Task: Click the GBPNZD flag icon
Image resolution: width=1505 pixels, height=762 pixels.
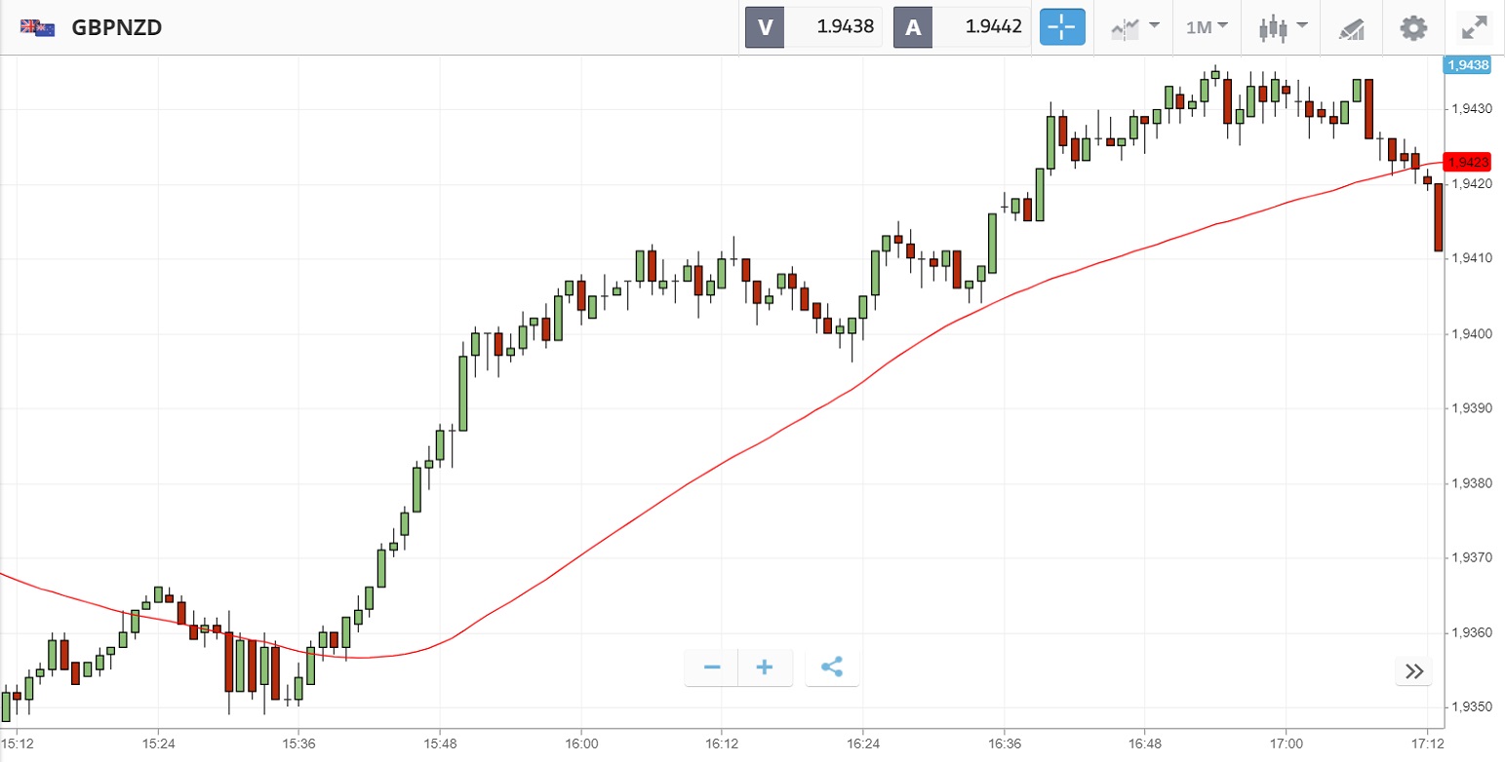Action: [37, 27]
